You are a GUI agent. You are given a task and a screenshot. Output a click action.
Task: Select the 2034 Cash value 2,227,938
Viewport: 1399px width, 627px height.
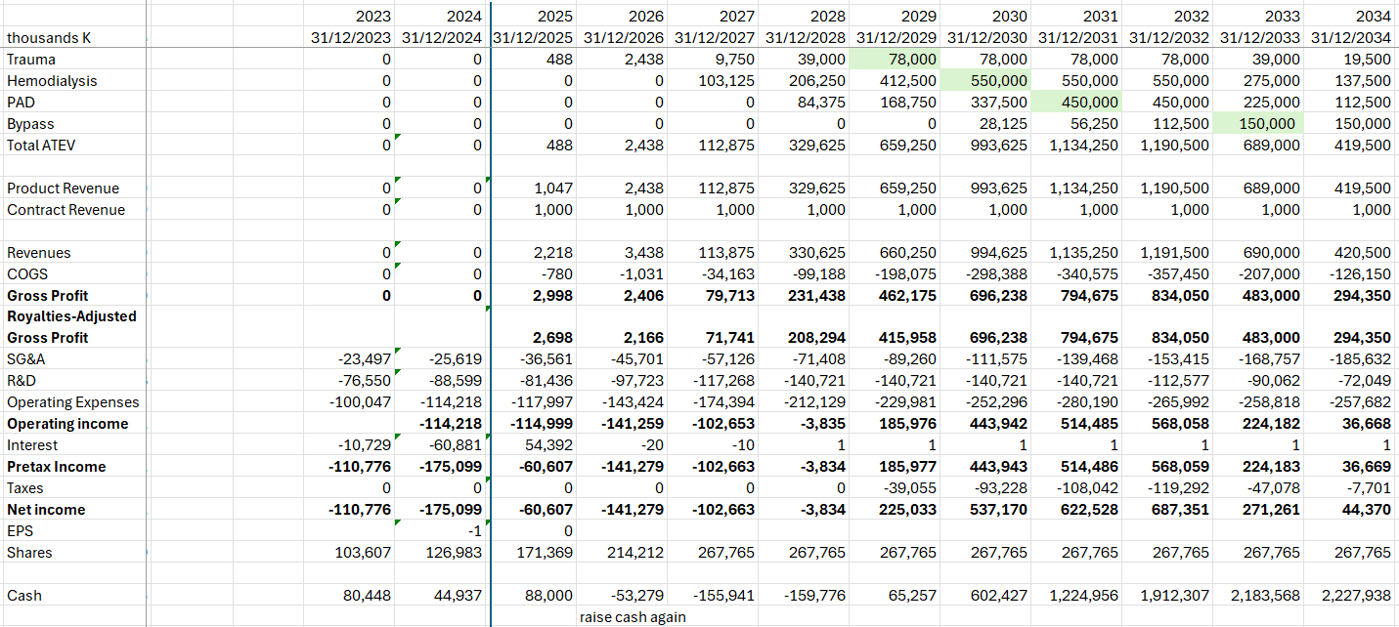(1349, 595)
